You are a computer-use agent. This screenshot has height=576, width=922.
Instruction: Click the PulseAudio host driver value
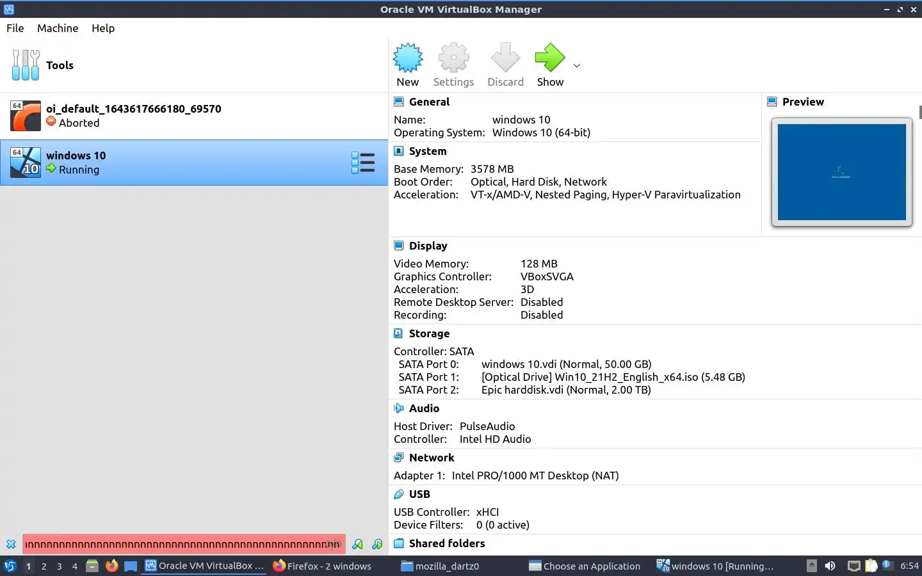point(487,426)
